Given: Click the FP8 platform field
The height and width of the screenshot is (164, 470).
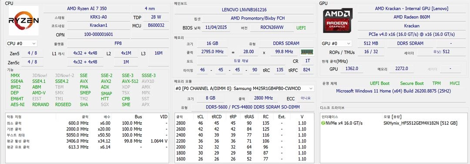Looking at the screenshot, I should 118,44.
